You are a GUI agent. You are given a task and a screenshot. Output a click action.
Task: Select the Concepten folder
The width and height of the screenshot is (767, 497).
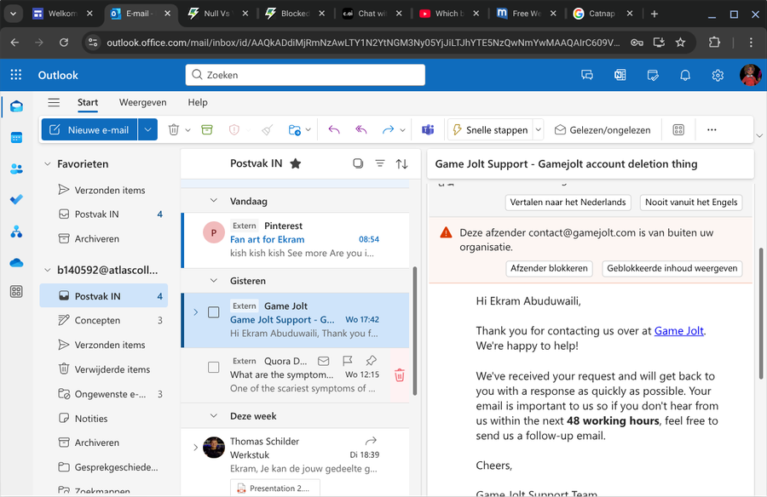click(104, 320)
